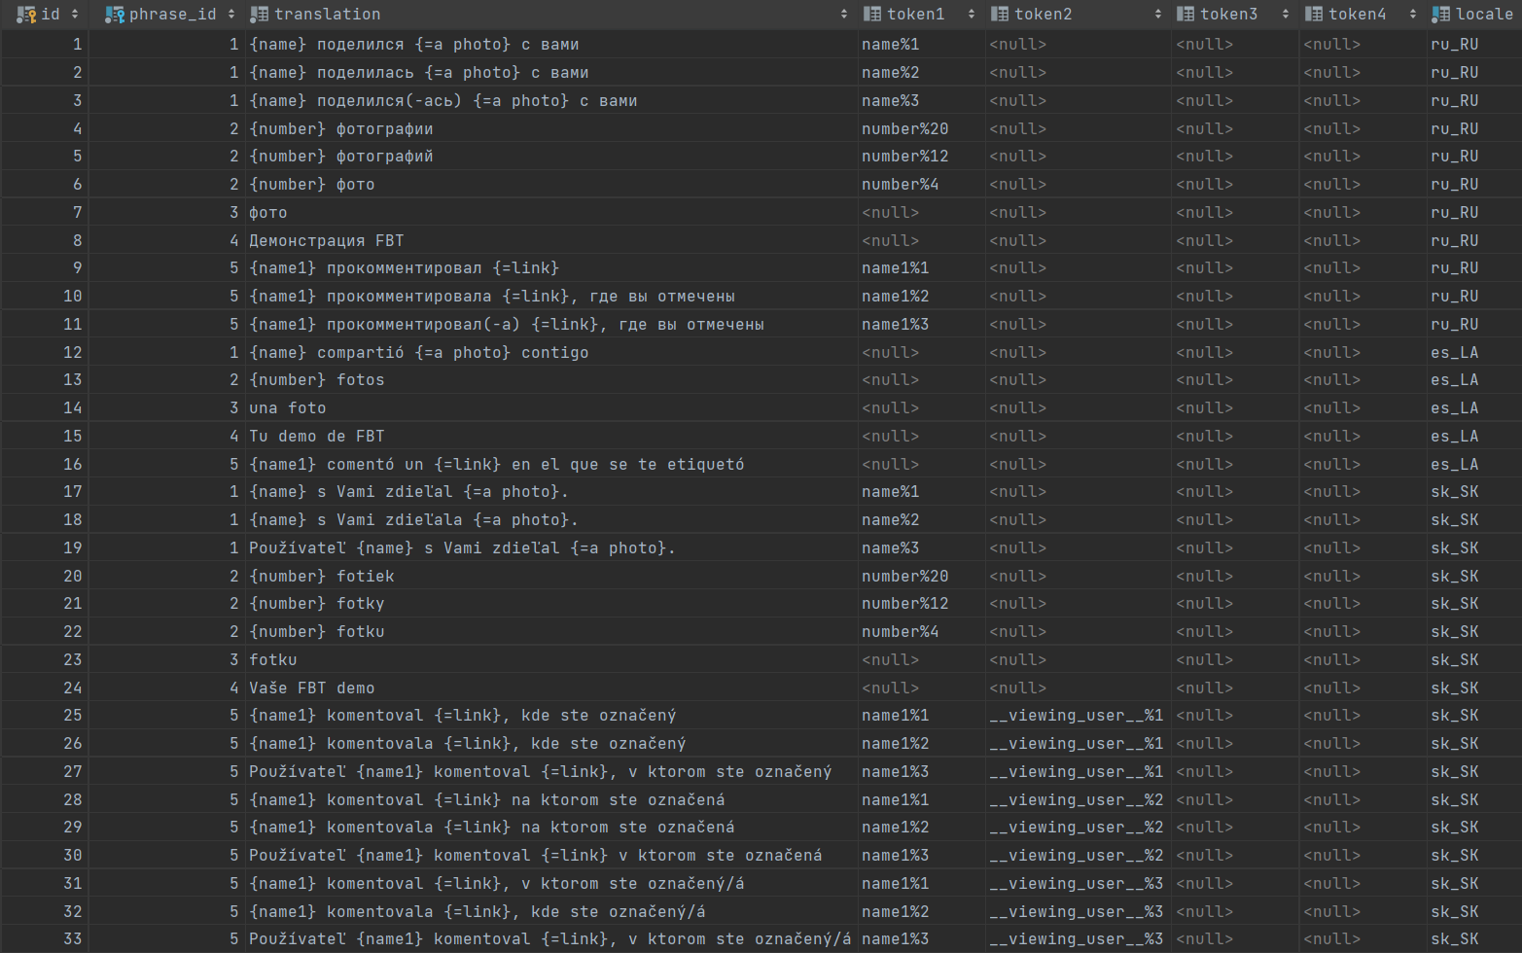The width and height of the screenshot is (1522, 953).
Task: Sort by translation column arrows
Action: tap(843, 15)
